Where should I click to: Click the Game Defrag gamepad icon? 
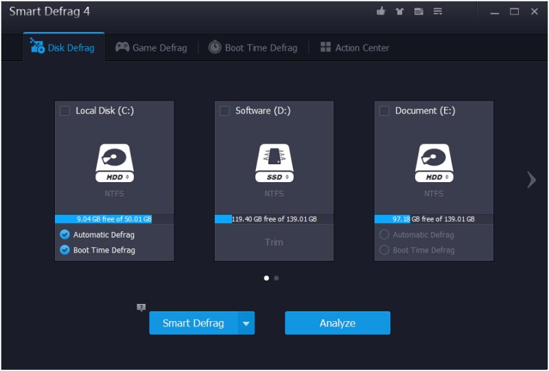point(122,47)
